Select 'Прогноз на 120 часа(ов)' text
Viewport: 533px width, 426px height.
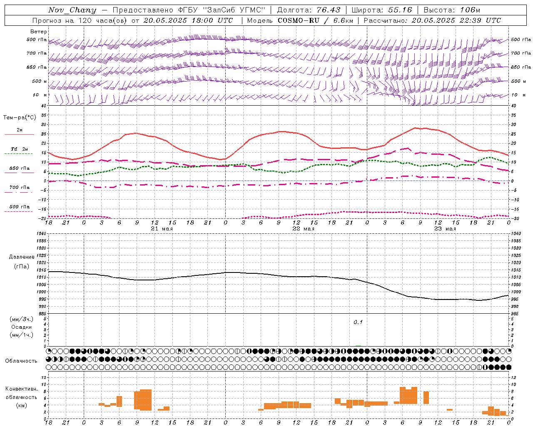coord(80,20)
